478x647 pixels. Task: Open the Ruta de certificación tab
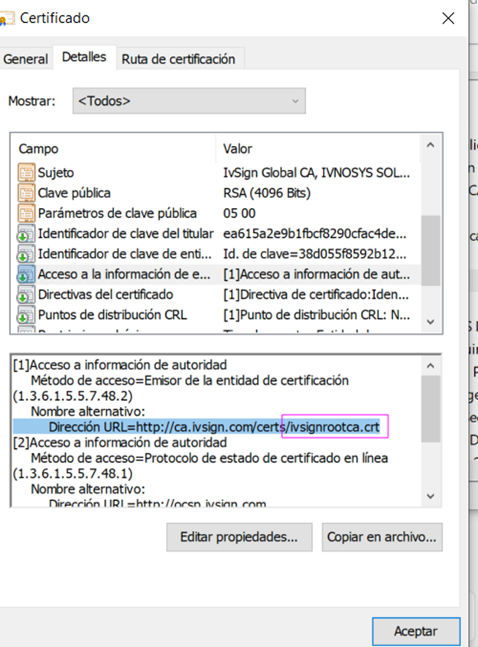tap(178, 59)
